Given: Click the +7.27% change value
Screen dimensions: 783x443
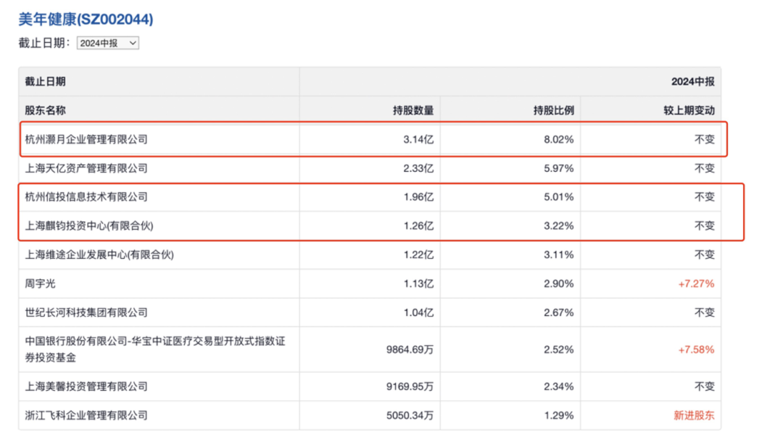Looking at the screenshot, I should 695,284.
